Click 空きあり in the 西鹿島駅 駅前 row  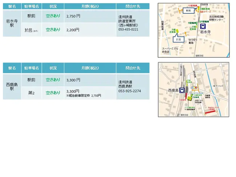pos(53,80)
